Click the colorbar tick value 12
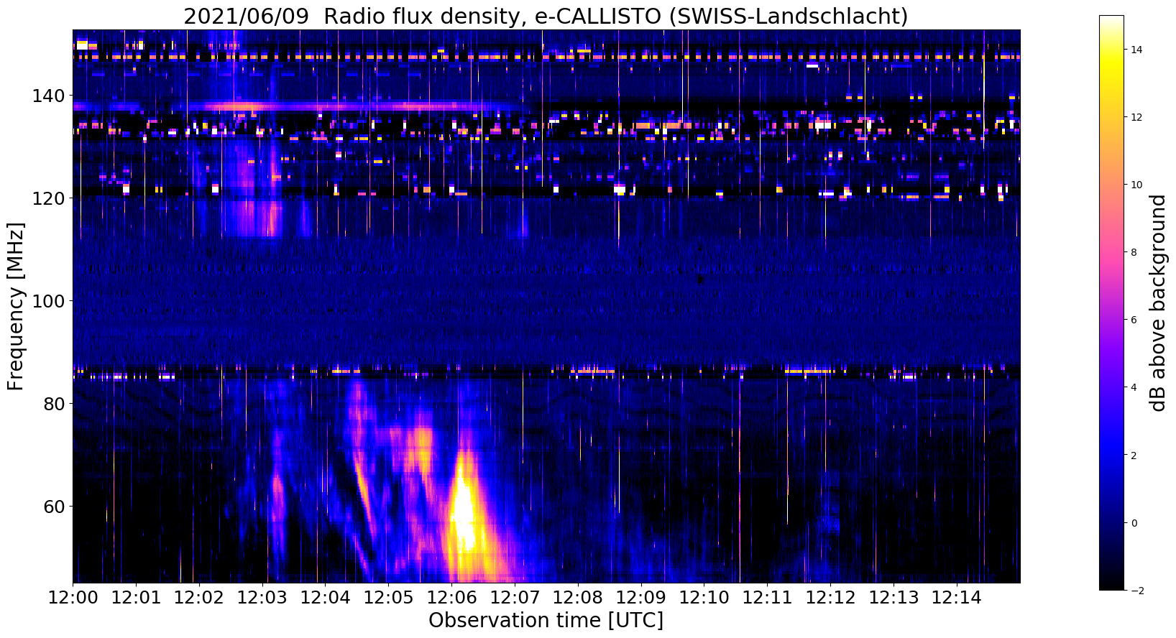 [1137, 117]
